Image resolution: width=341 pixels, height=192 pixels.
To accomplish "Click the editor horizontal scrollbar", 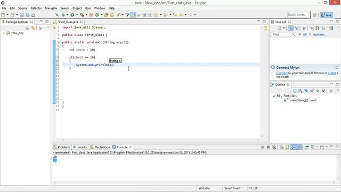I will coord(160,140).
